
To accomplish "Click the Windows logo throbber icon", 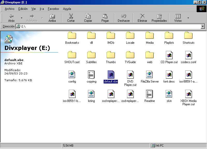I will pyautogui.click(x=201, y=9).
